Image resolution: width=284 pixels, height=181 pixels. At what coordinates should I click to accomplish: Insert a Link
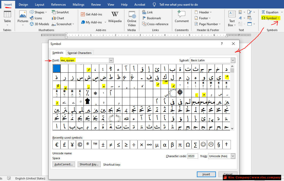coord(148,12)
